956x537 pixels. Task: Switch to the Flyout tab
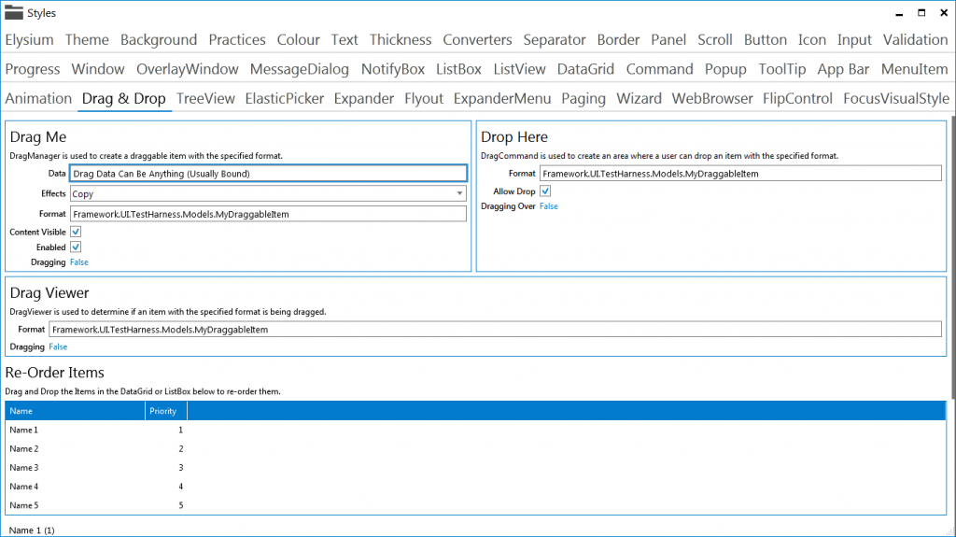pos(424,98)
